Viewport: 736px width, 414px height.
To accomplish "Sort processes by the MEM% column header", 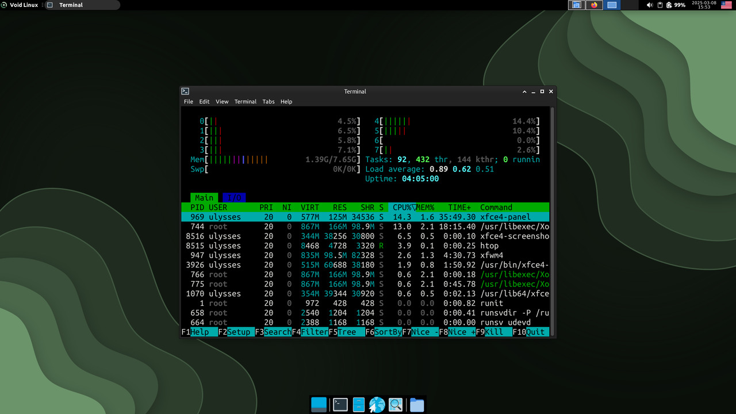I will (x=425, y=208).
